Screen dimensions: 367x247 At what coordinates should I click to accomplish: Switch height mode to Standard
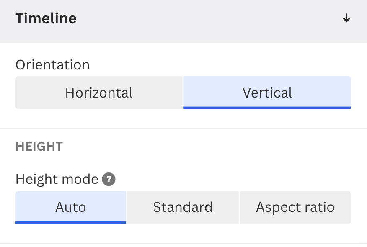tap(183, 207)
